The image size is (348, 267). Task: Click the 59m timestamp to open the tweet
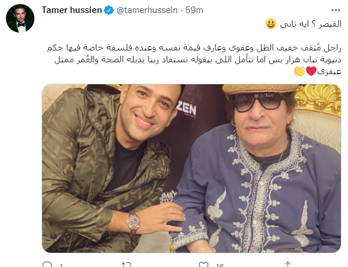[x=194, y=10]
